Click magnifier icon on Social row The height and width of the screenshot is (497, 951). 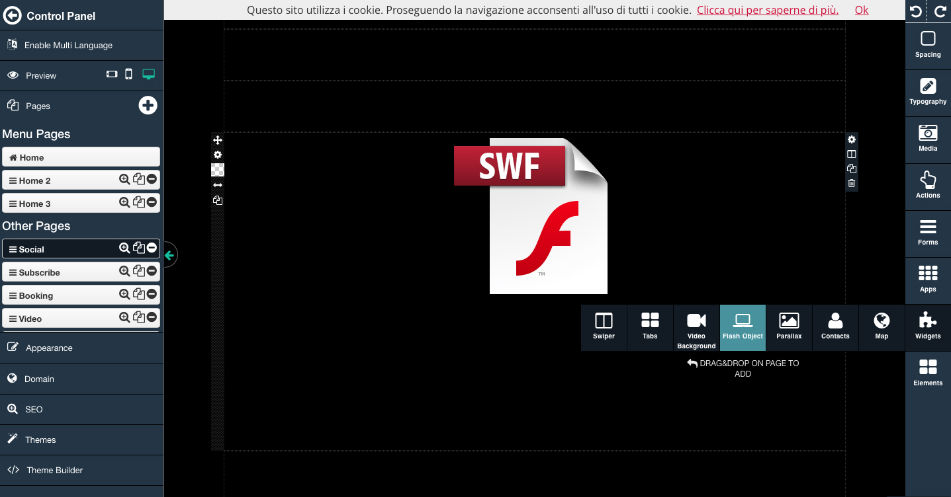click(x=124, y=248)
